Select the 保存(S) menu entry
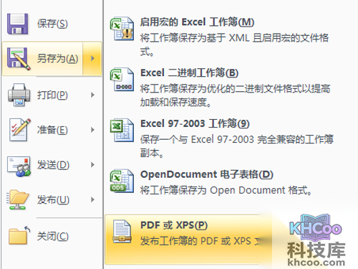Screen dimensions: 358x269 [52, 24]
